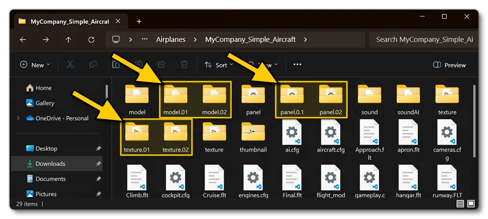This screenshot has width=488, height=219.
Task: Select the model folder
Action: tap(137, 99)
